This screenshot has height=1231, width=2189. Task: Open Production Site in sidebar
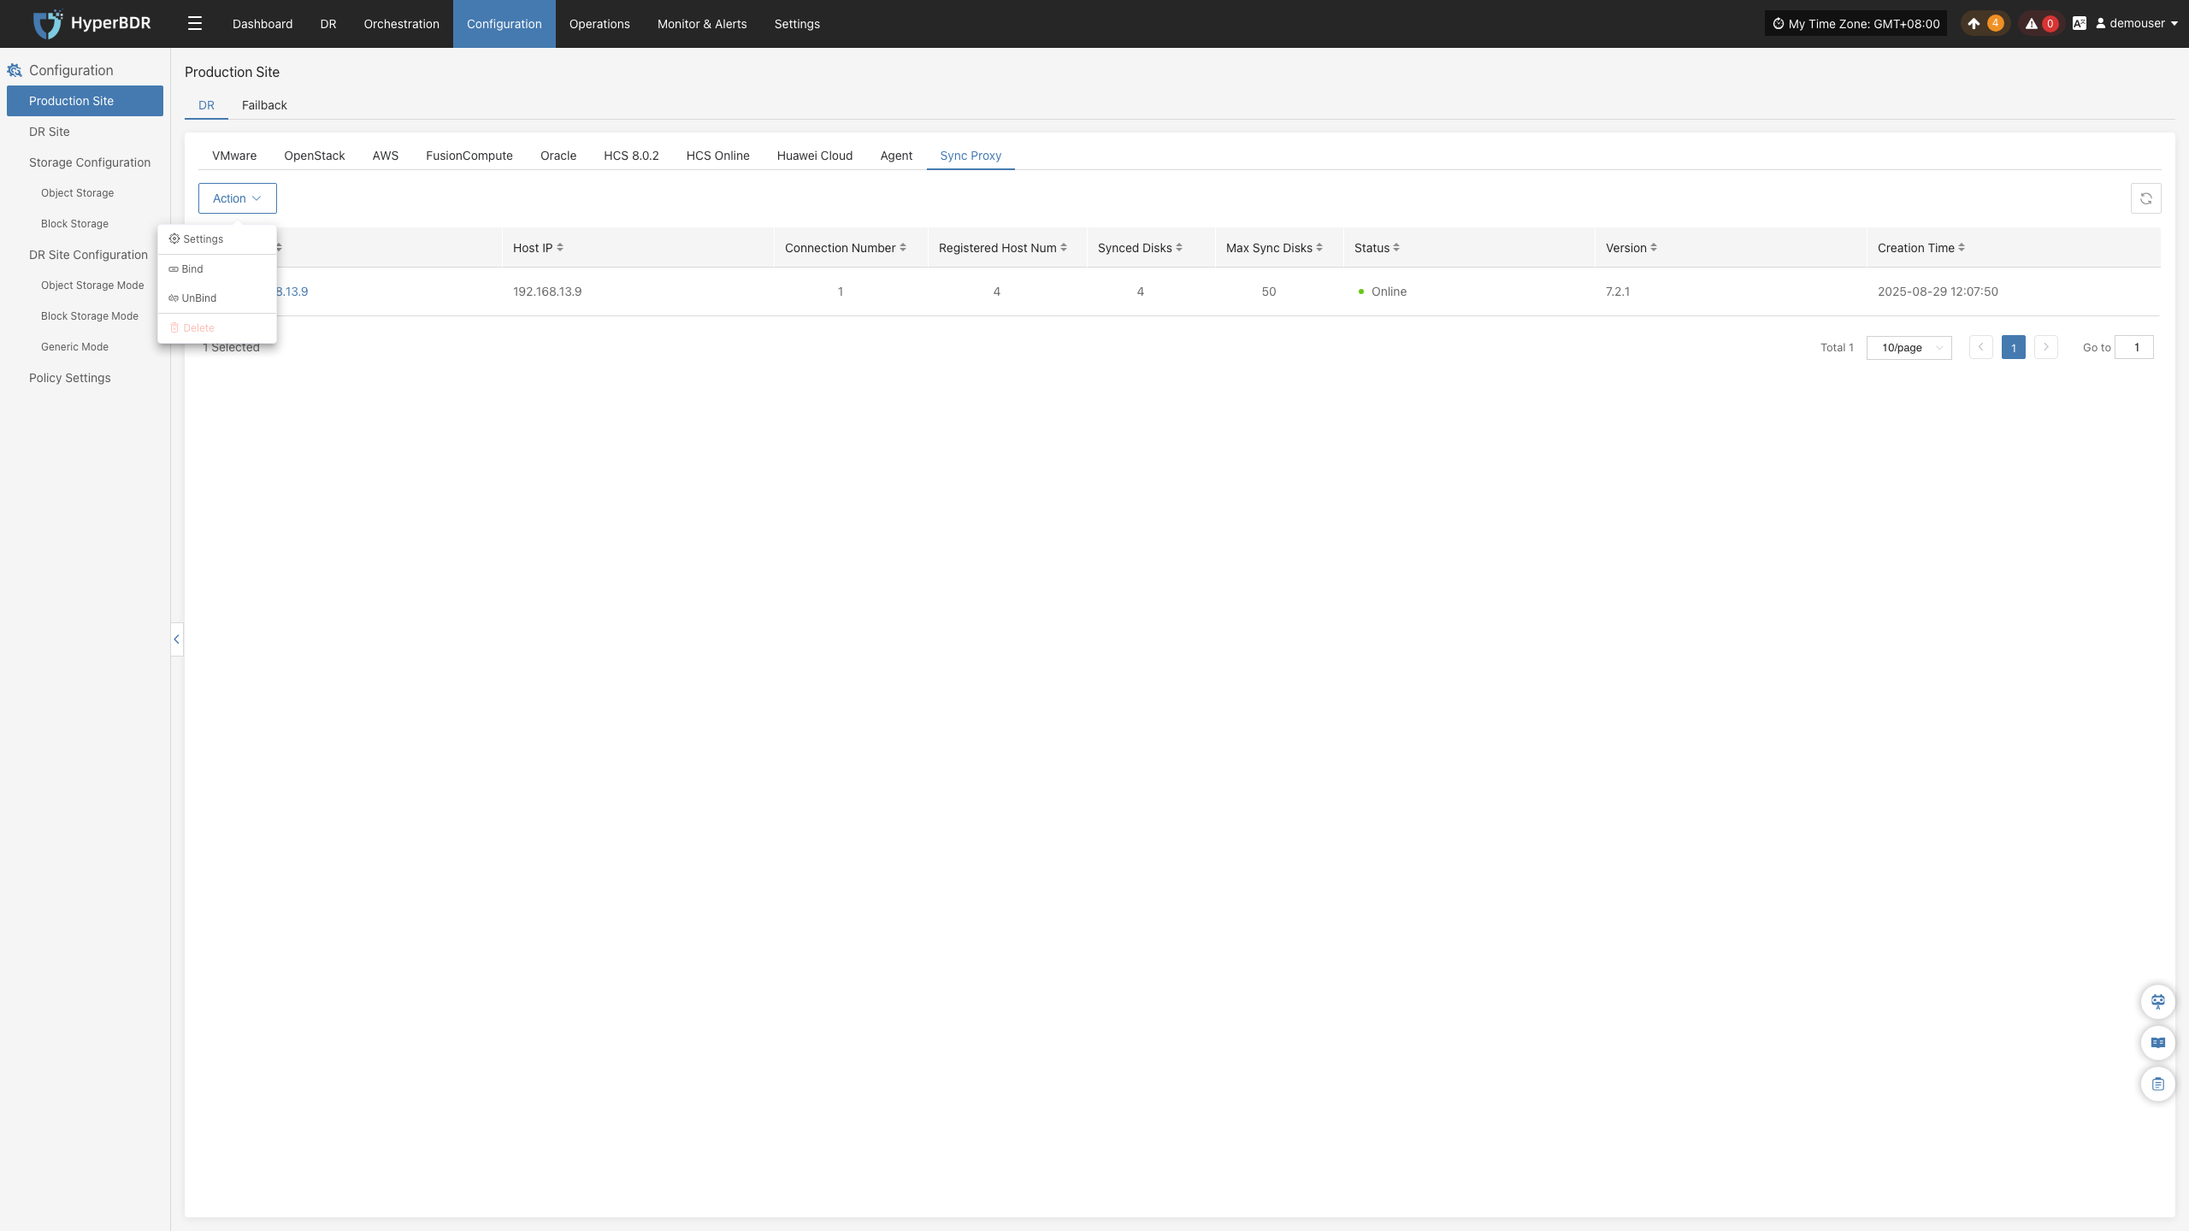[85, 101]
